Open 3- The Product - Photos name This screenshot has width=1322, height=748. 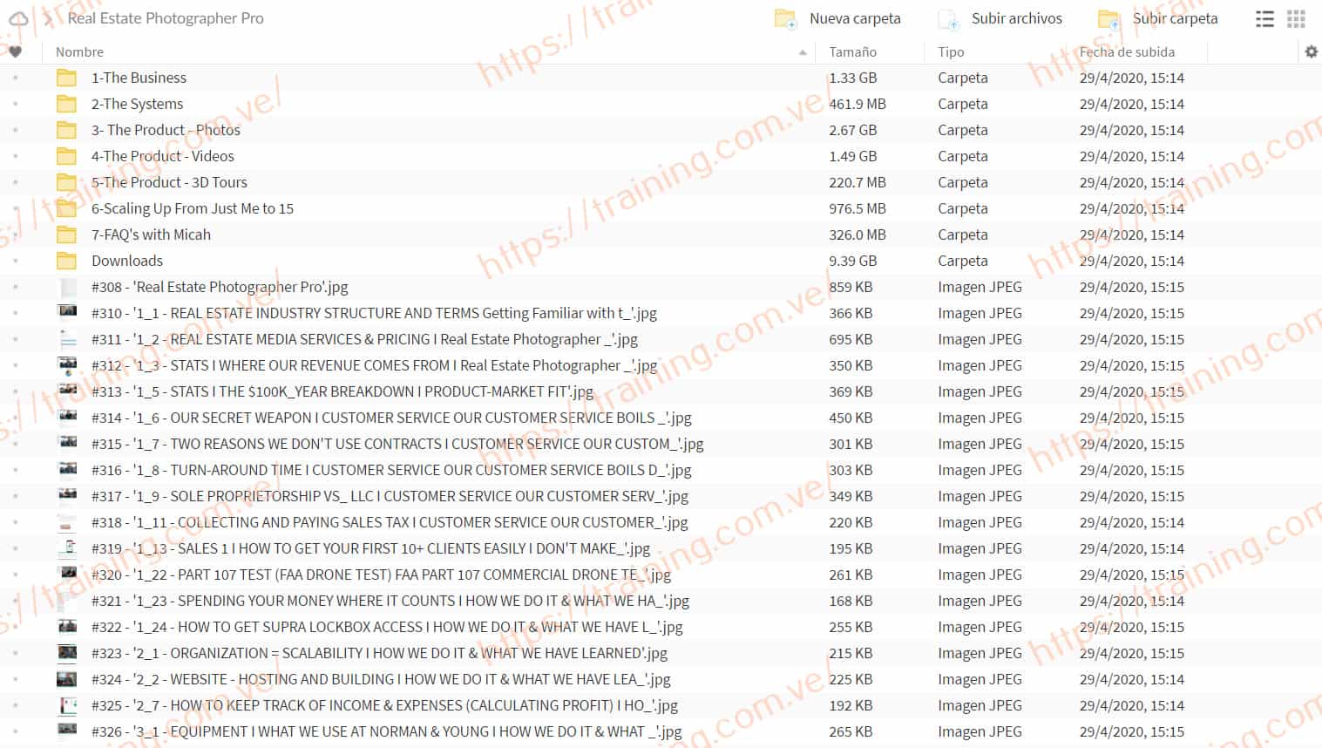click(x=166, y=130)
